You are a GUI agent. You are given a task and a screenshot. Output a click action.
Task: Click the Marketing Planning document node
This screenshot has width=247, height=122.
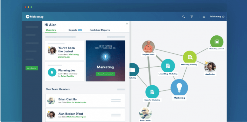pos(190,57)
